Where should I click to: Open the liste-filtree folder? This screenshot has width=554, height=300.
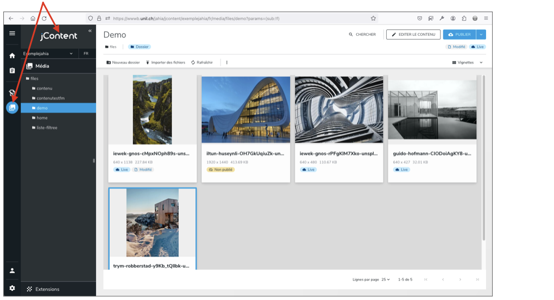click(x=47, y=128)
